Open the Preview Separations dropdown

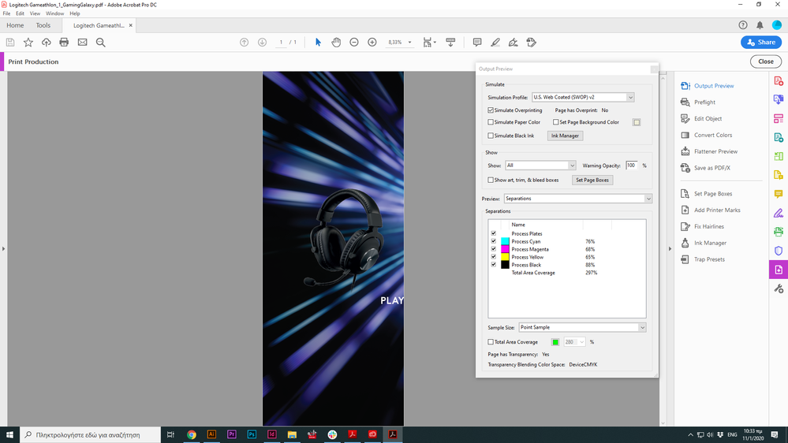pos(577,199)
